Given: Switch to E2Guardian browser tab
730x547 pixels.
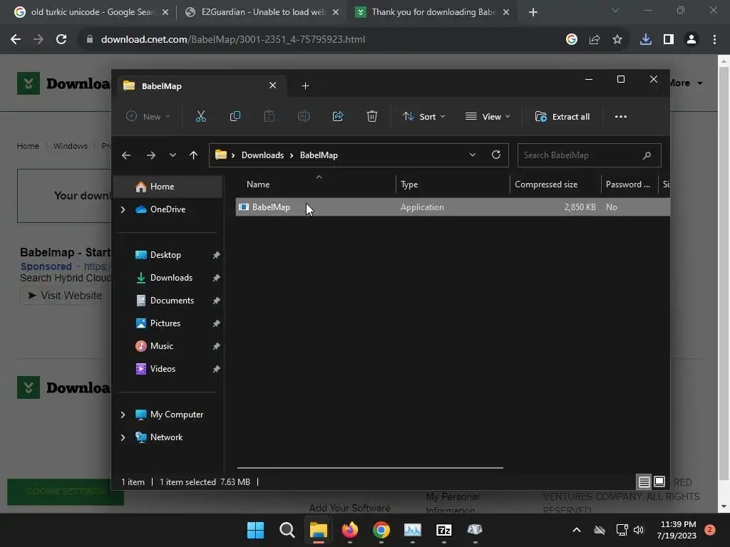Looking at the screenshot, I should (x=262, y=12).
